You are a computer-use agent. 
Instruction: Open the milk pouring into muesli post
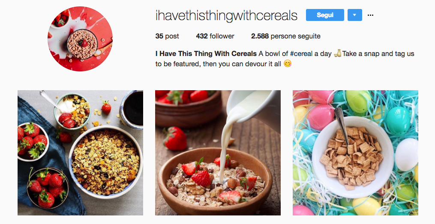[x=218, y=153]
